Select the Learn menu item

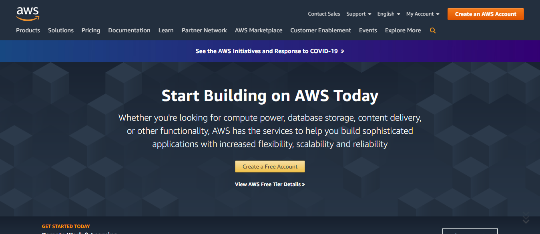166,30
